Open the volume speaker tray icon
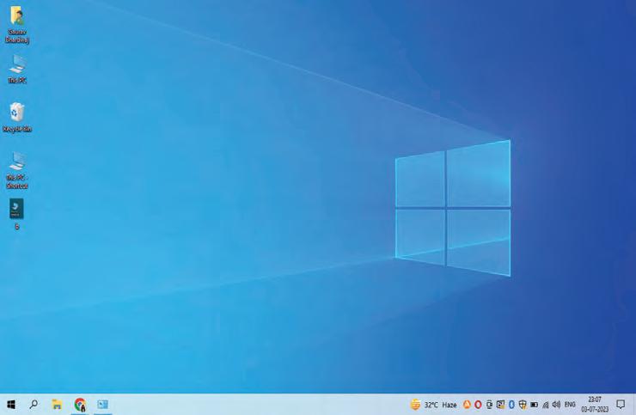The image size is (636, 415). pyautogui.click(x=557, y=405)
